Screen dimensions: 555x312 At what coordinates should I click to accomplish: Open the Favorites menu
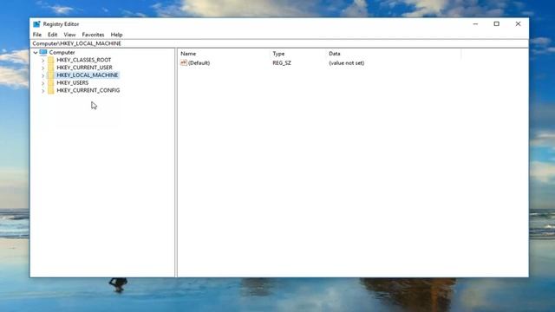(93, 35)
